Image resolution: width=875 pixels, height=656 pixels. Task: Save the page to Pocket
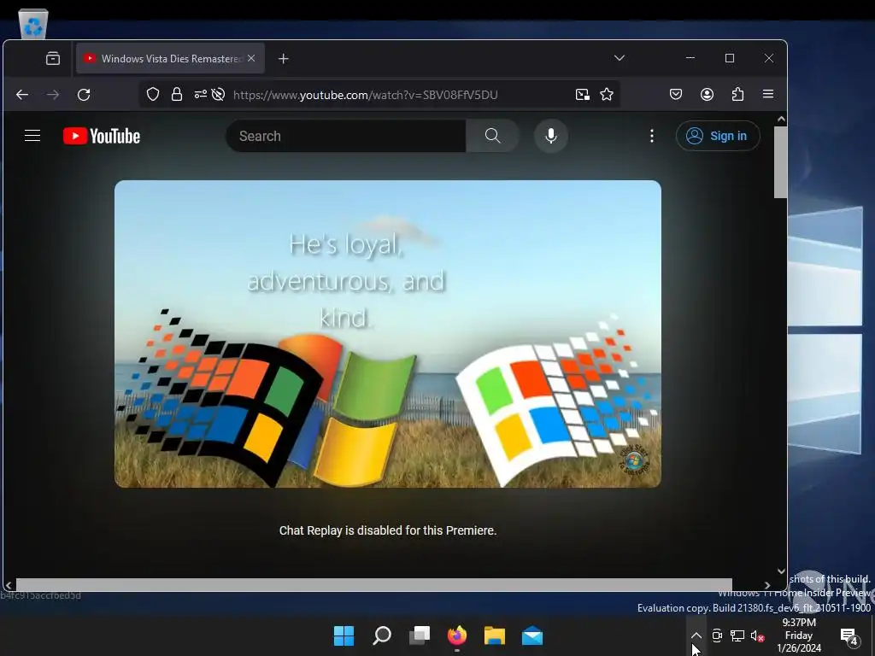[676, 94]
